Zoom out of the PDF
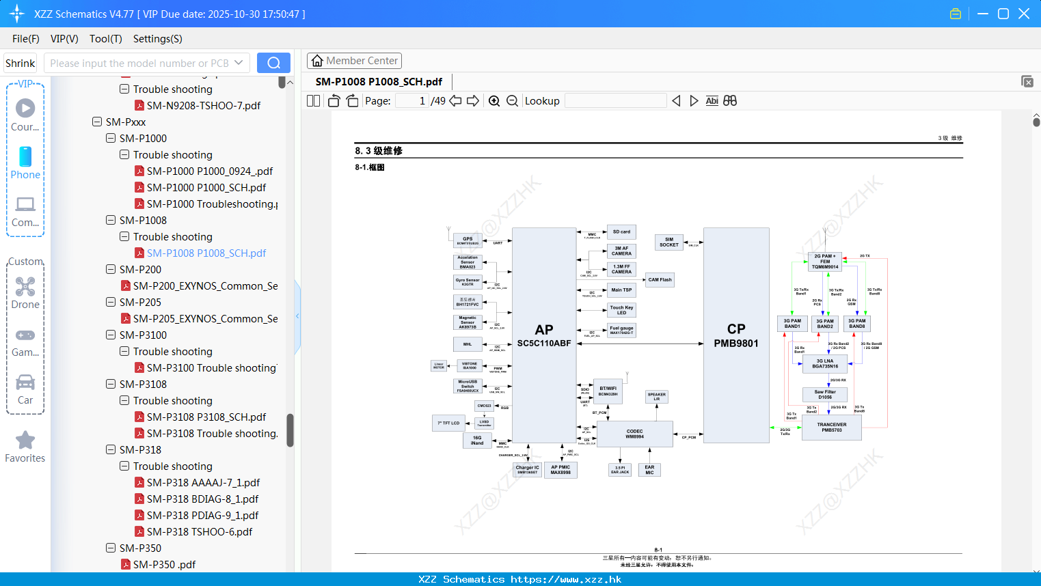 click(x=512, y=100)
